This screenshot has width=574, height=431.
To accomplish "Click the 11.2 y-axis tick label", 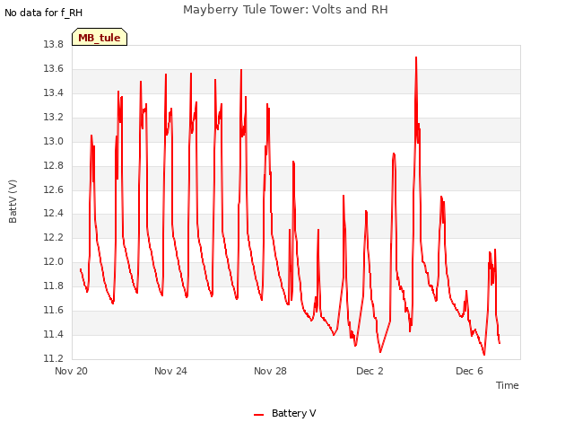I will 54,358.
